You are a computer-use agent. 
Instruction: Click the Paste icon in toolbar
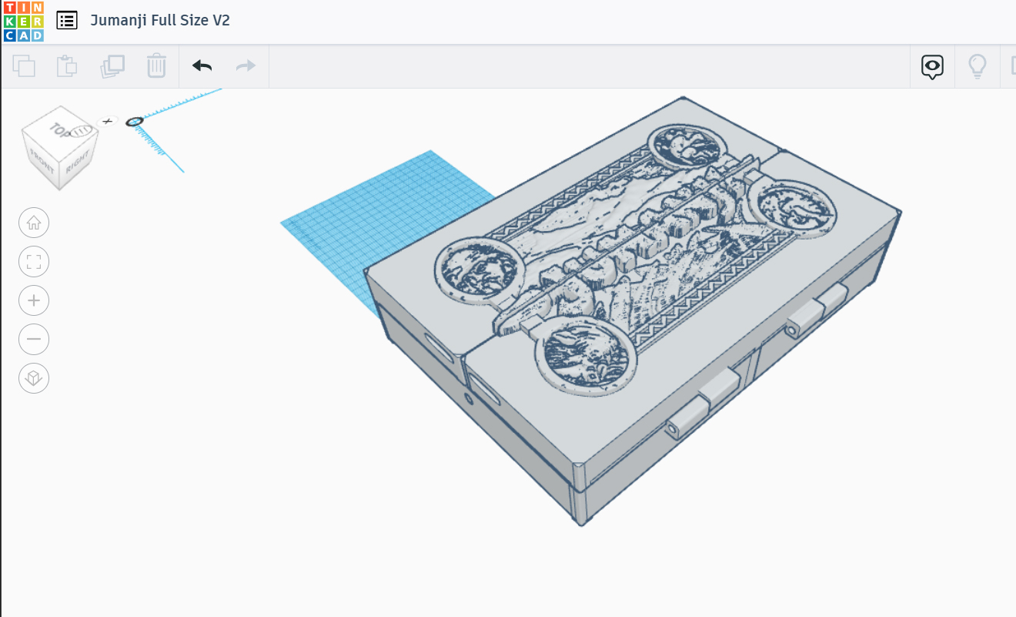[67, 66]
